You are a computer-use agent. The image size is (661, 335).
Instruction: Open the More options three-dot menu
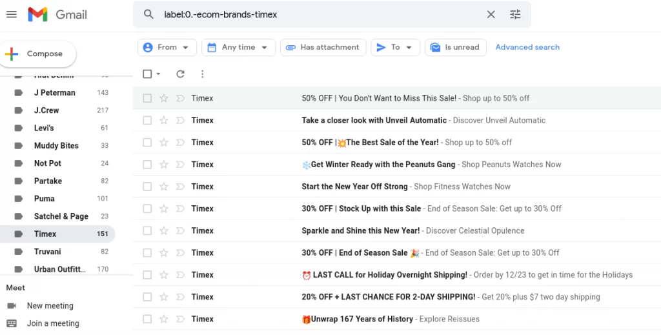click(x=202, y=74)
